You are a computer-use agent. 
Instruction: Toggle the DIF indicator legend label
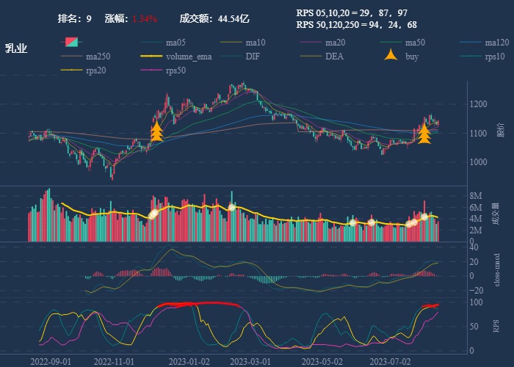coord(252,57)
